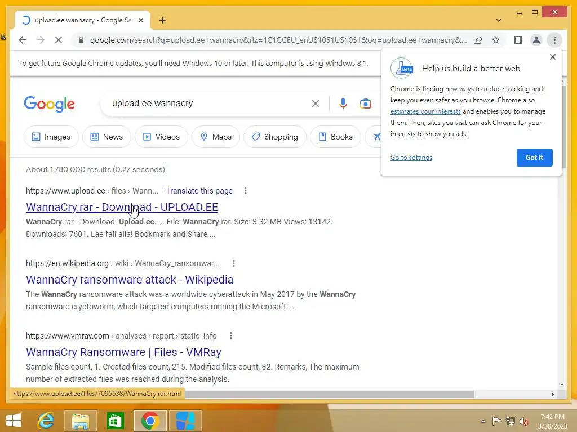Click the beta flask icon in popup
The image size is (577, 432).
point(402,68)
